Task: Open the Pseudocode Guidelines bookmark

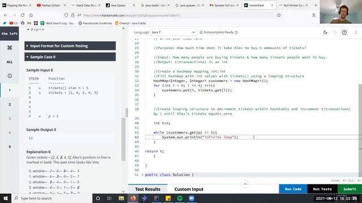Action: click(x=95, y=23)
